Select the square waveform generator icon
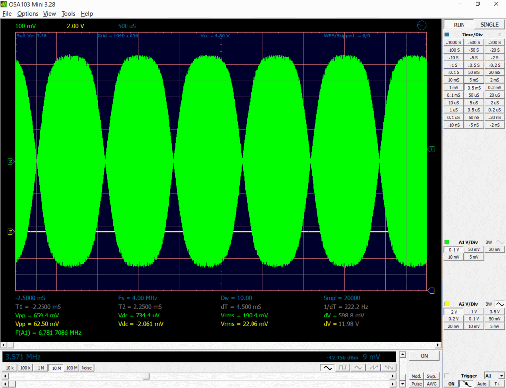The image size is (506, 388). tap(342, 368)
